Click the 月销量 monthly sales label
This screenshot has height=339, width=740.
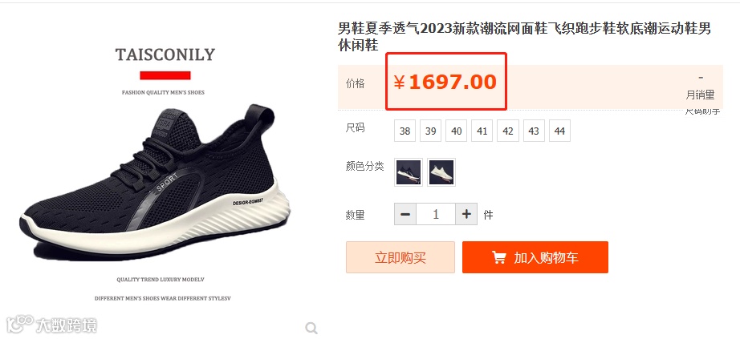701,95
